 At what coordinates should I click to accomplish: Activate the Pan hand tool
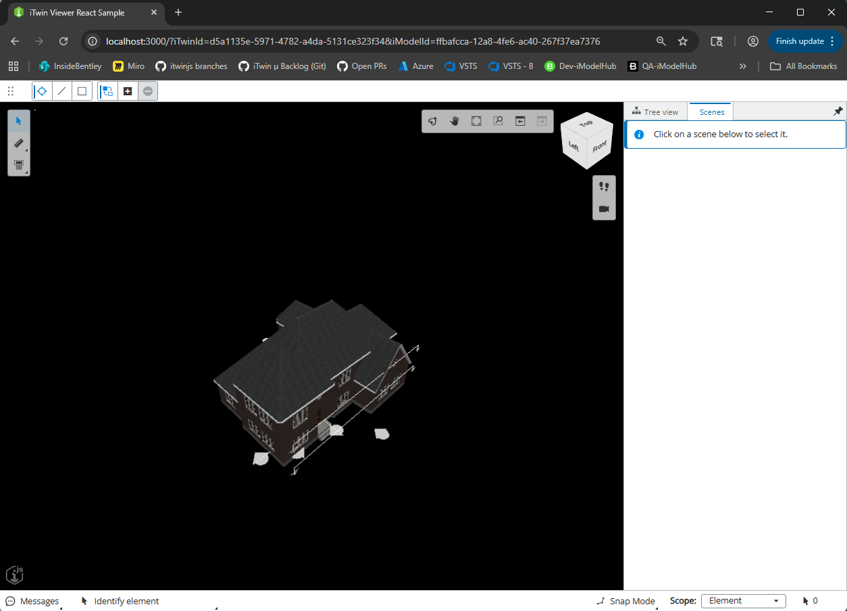pyautogui.click(x=455, y=121)
